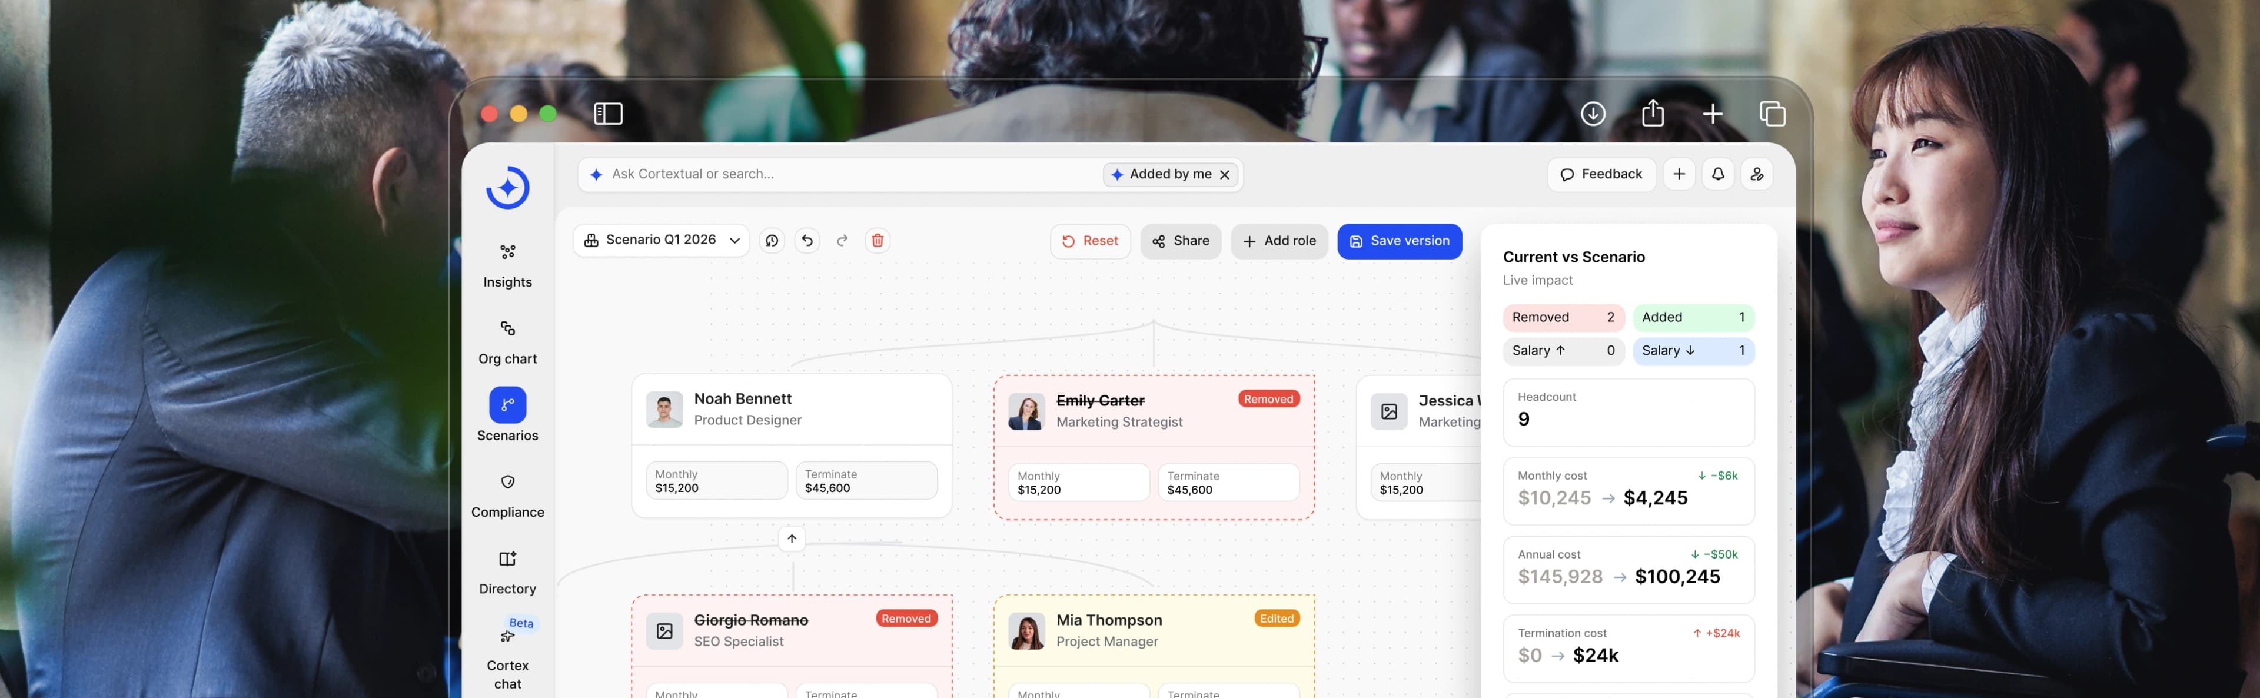Click the Share button
Viewport: 2260px width, 698px height.
[1181, 241]
